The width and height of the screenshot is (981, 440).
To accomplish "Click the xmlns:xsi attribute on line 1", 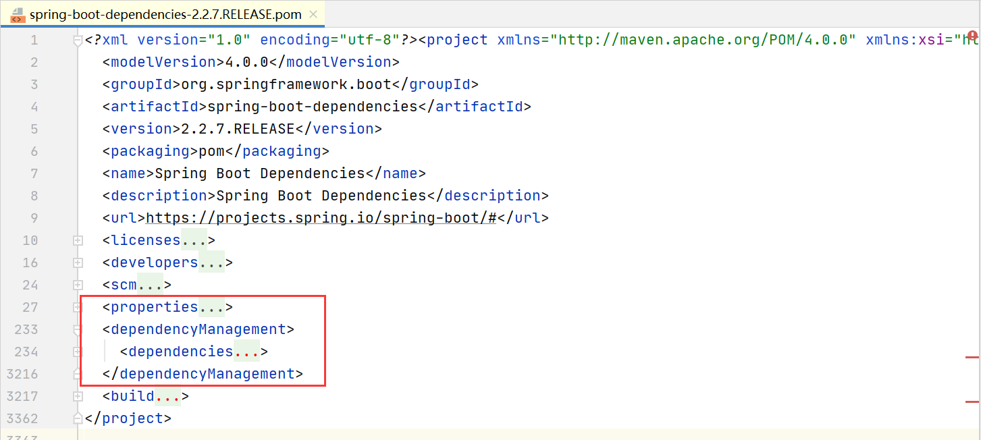I will (905, 40).
